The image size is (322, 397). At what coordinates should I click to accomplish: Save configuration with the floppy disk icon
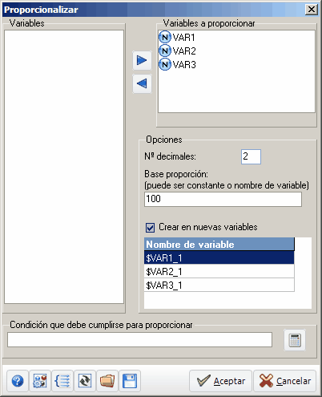(130, 381)
